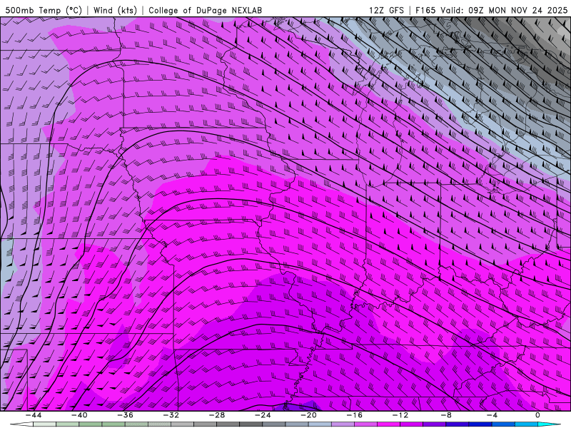The image size is (571, 428).
Task: Click the -24 color bar label
Action: click(263, 415)
